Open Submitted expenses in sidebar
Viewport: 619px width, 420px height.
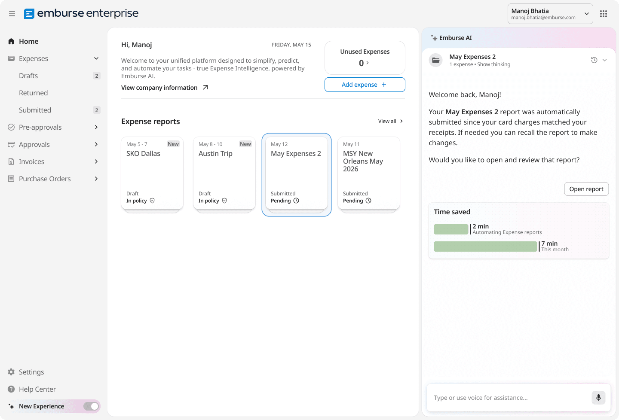(x=54, y=110)
